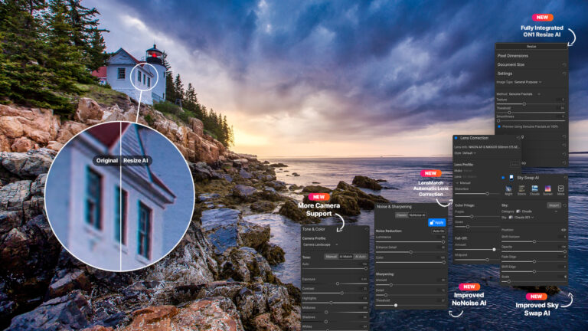Adjust the Green color fringe slider

[468, 227]
